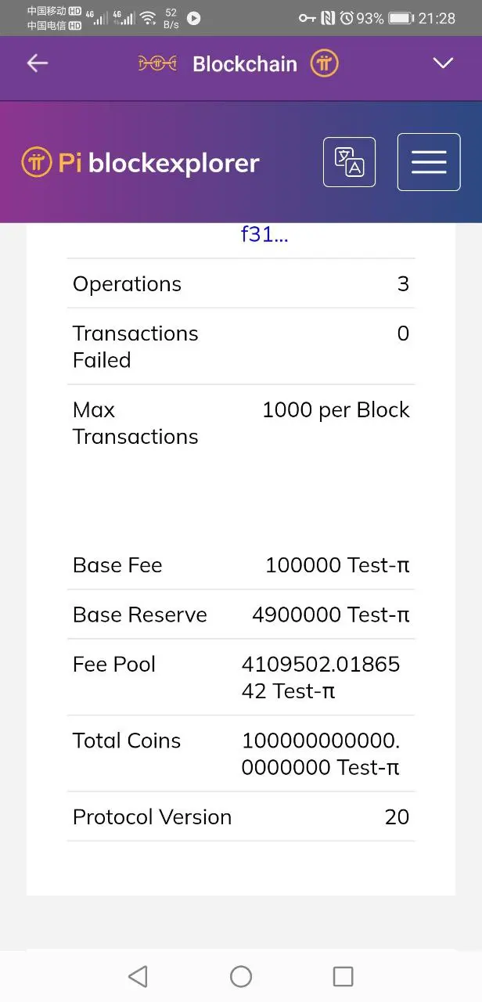Tap the Pi blockexplorer title text

click(158, 163)
